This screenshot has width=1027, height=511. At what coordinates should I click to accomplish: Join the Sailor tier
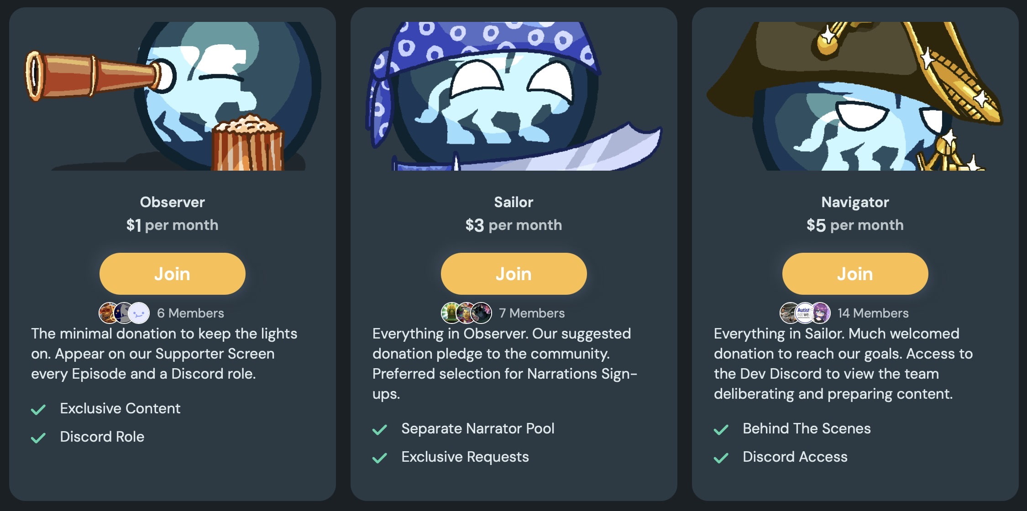(513, 274)
